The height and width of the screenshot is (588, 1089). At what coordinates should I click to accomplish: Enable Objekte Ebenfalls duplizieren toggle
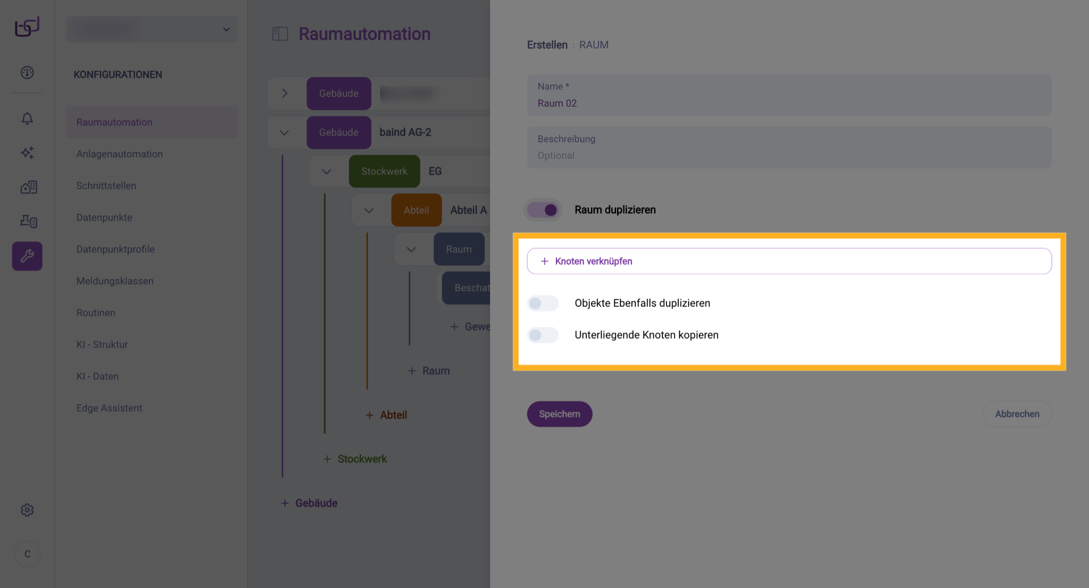pos(543,303)
